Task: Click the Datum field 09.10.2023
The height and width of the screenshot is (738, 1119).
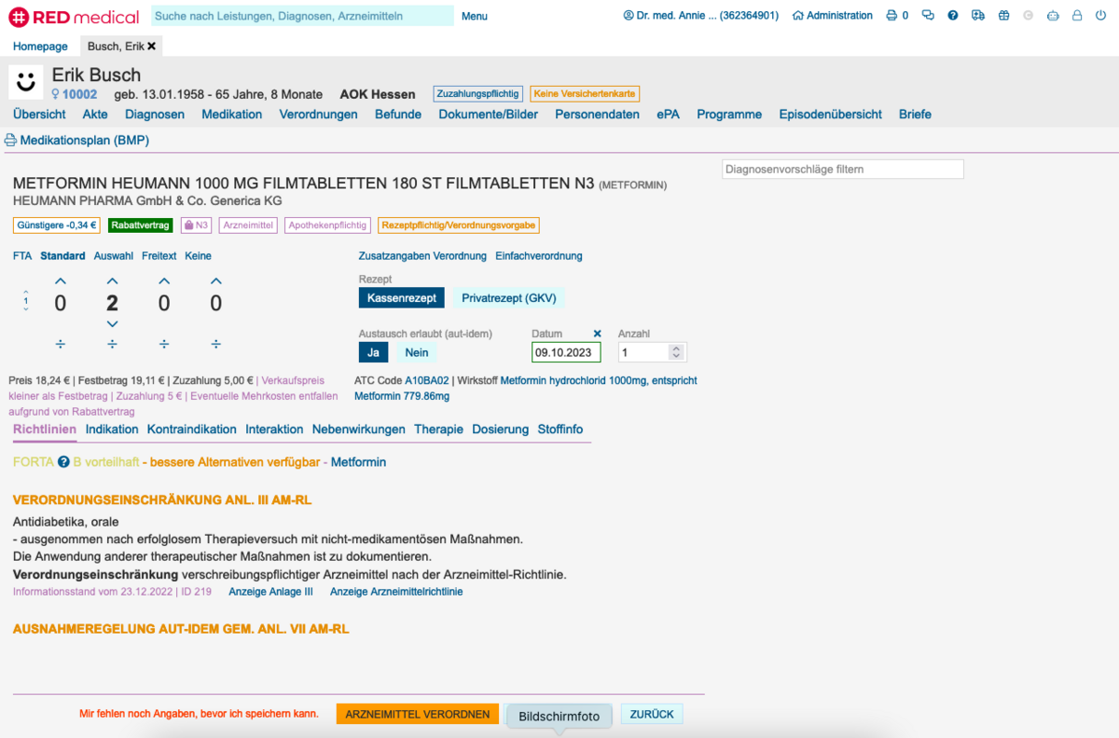Action: pos(566,352)
